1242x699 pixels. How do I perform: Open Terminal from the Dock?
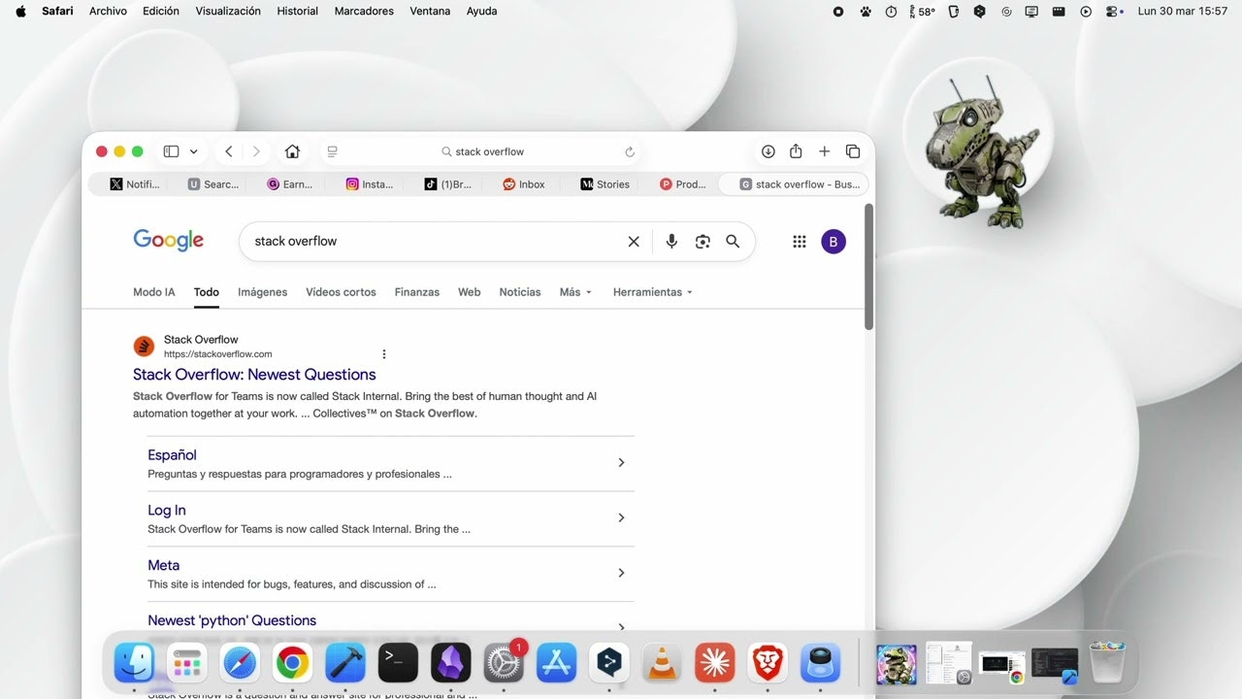pos(398,663)
